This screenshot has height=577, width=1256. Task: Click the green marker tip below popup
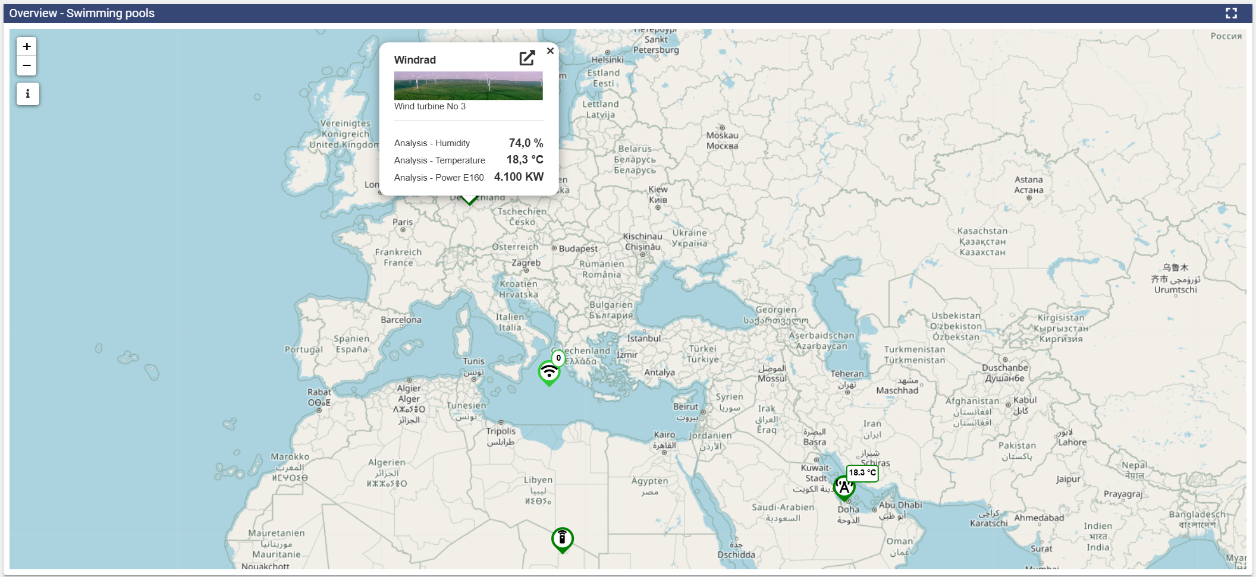click(x=469, y=201)
